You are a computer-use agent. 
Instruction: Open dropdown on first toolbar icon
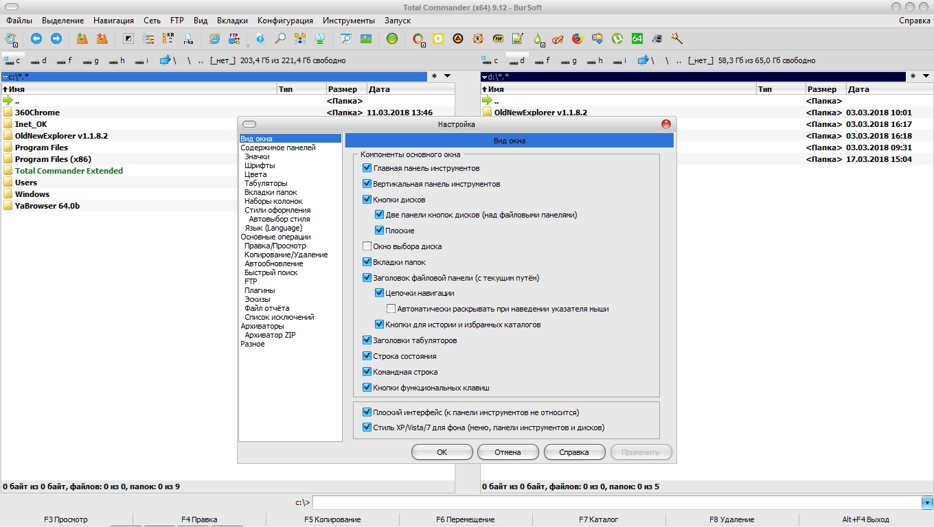coord(15,45)
